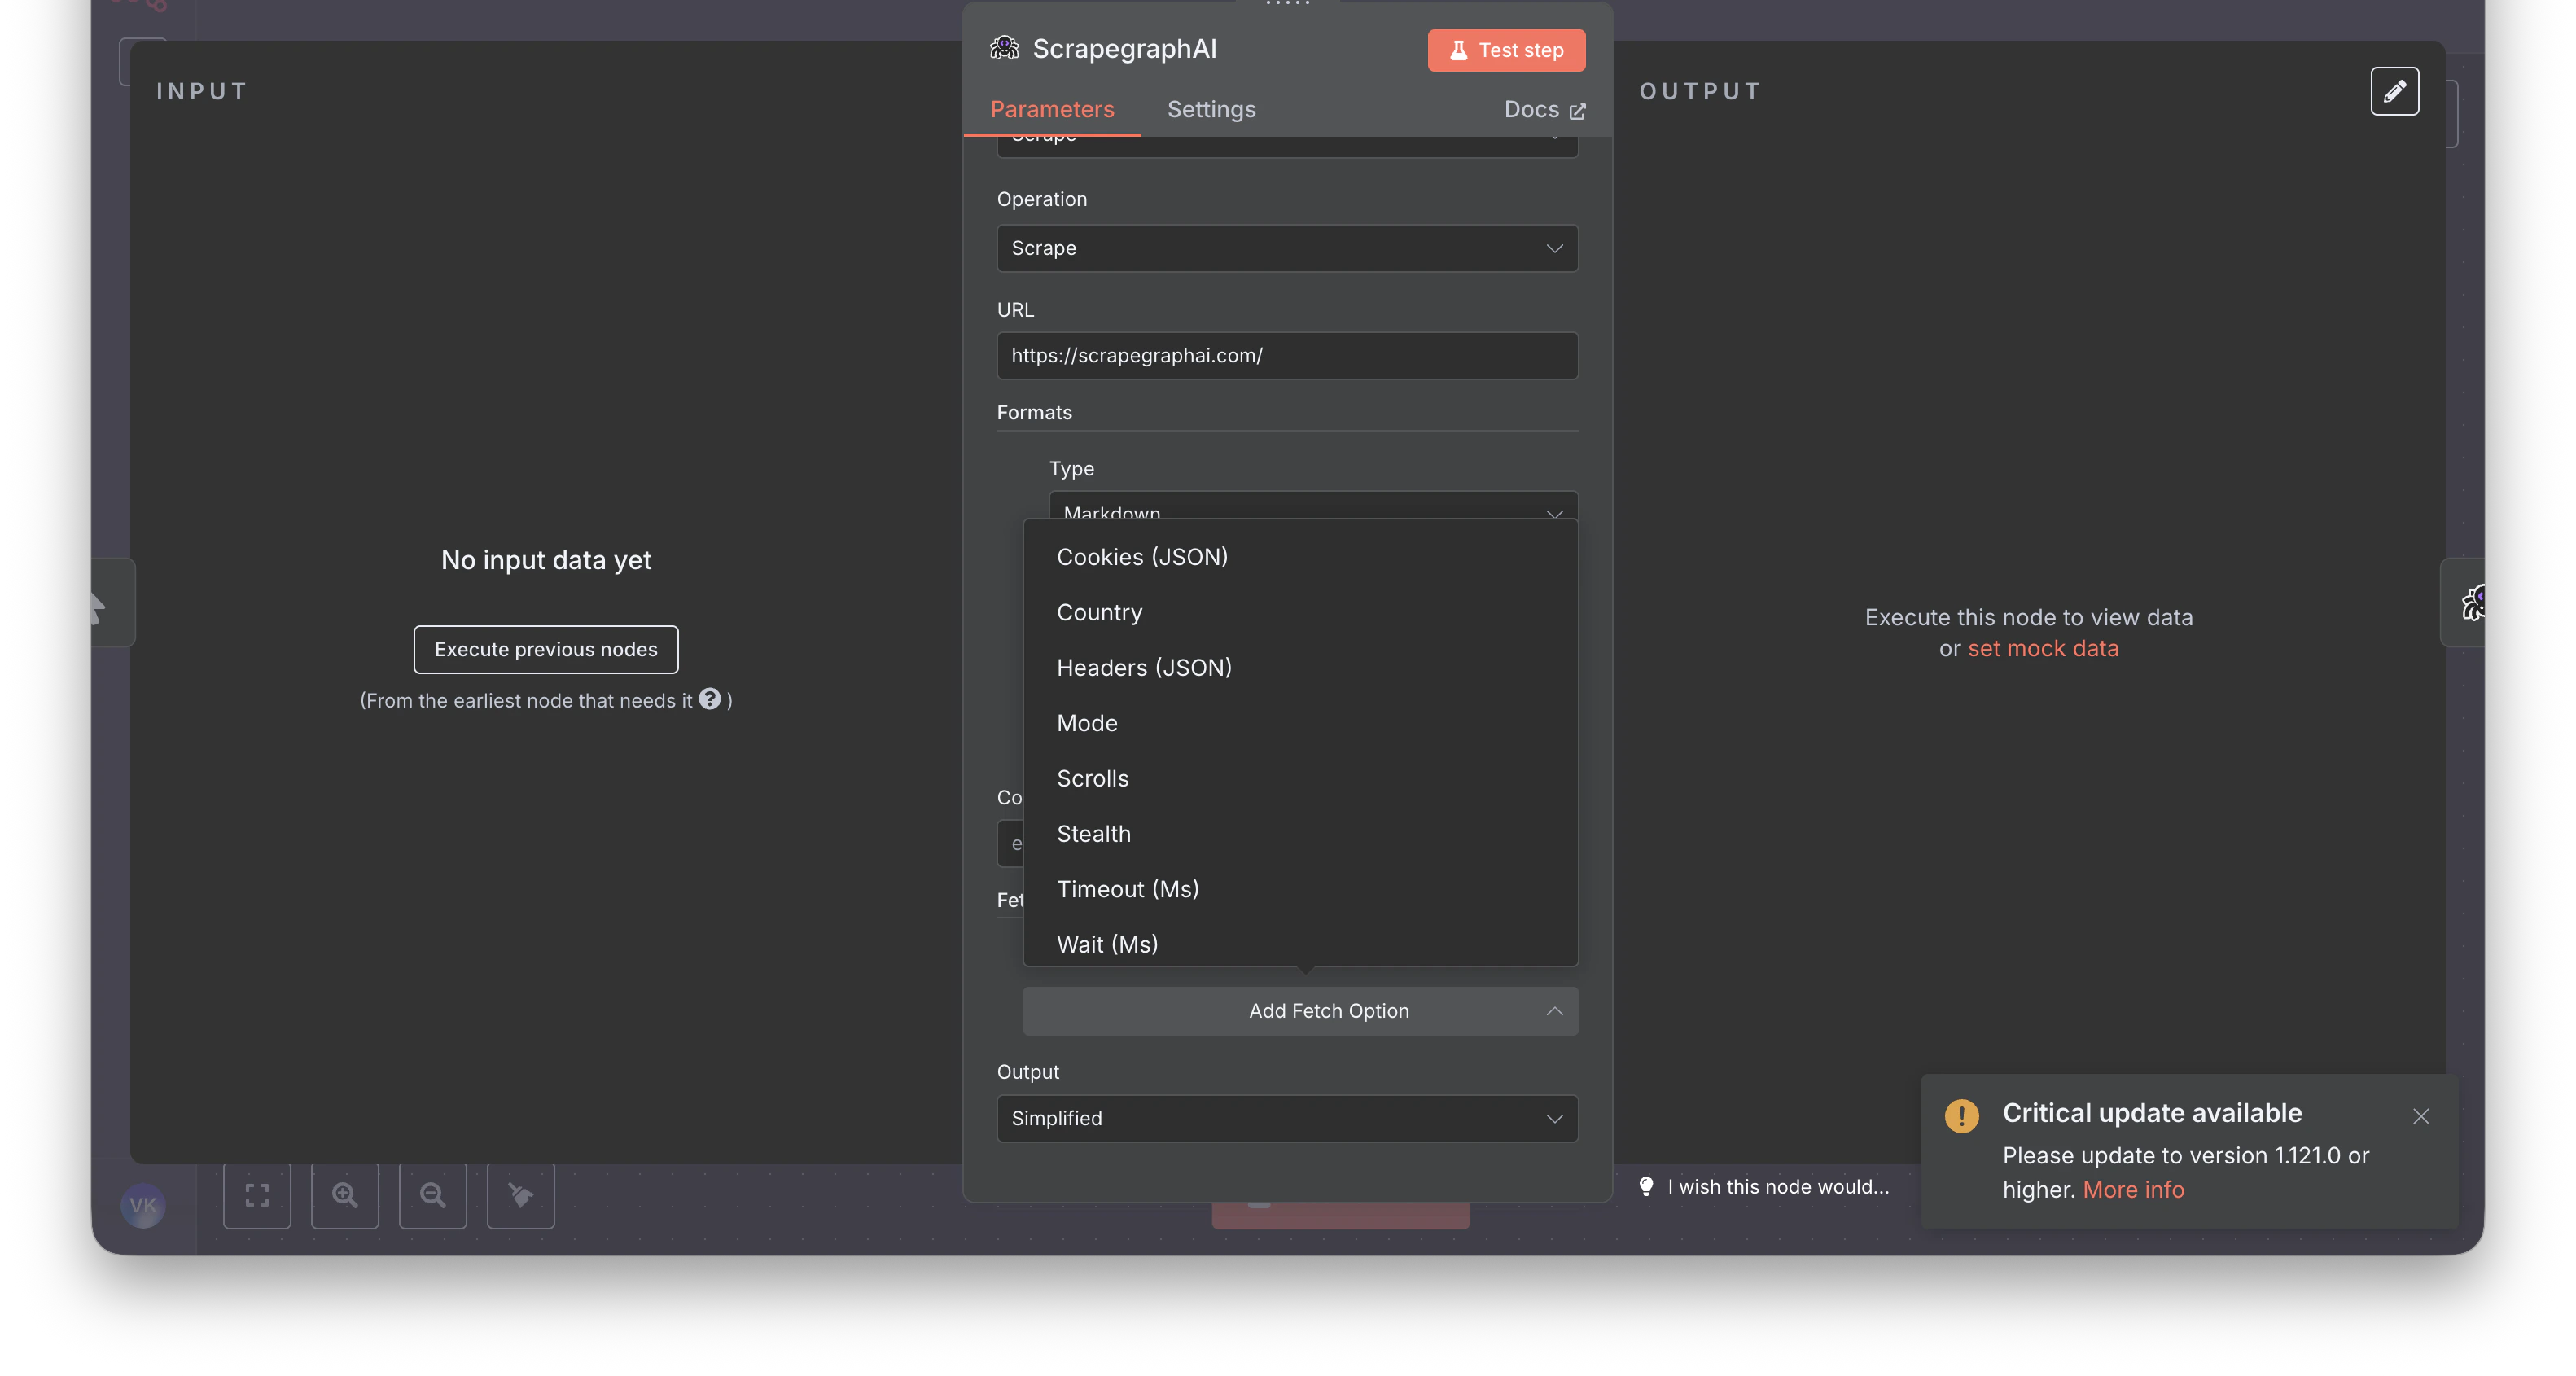Open the Docs external link
Viewport: 2576px width, 1376px height.
click(1544, 109)
